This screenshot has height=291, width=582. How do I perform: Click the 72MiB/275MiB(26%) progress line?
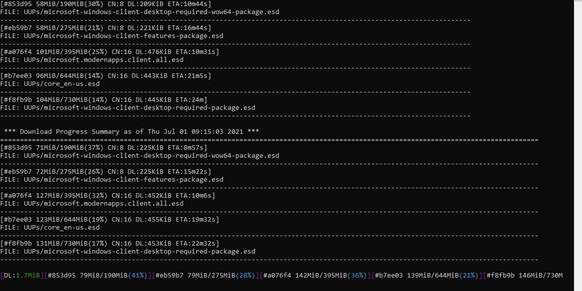106,172
